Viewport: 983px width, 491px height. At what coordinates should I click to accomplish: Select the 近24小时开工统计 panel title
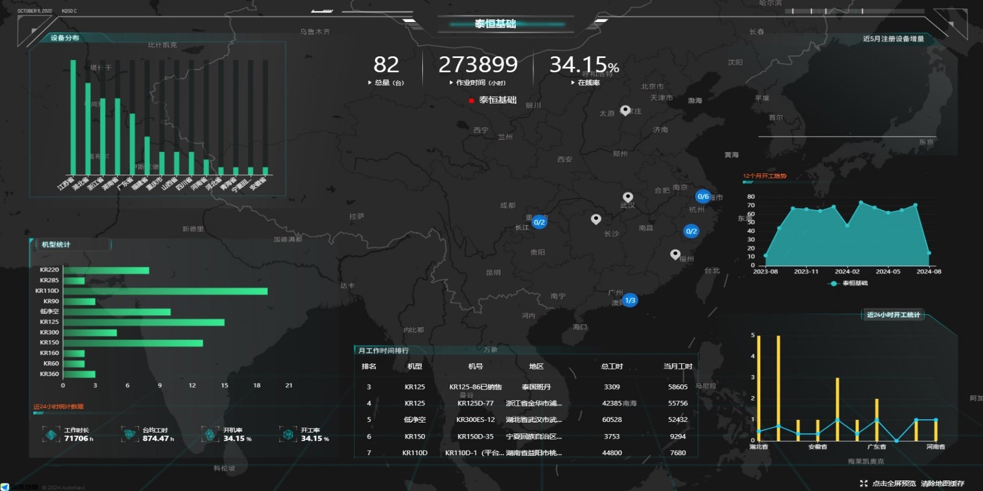(893, 315)
